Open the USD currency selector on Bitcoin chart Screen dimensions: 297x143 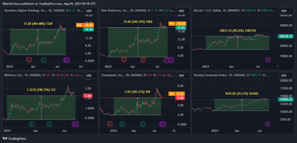click(x=285, y=11)
